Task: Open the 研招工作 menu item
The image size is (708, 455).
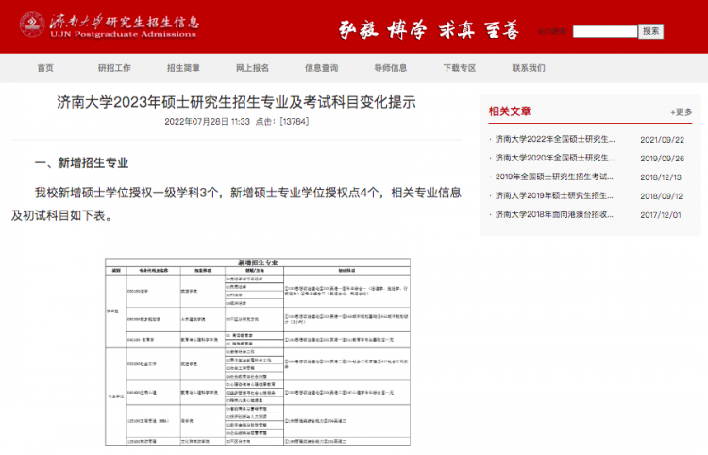Action: click(x=114, y=68)
